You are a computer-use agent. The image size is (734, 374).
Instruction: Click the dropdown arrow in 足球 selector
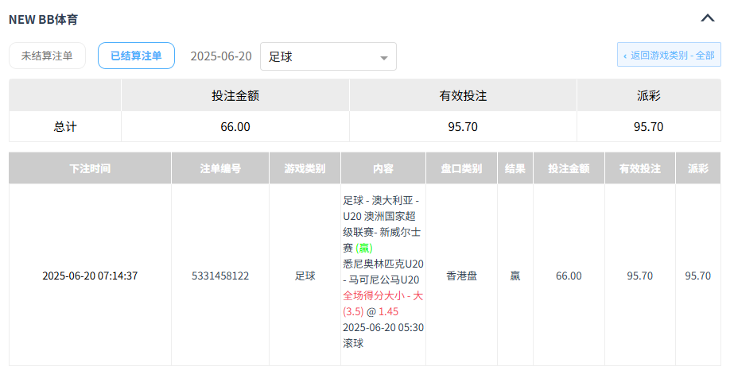click(384, 57)
